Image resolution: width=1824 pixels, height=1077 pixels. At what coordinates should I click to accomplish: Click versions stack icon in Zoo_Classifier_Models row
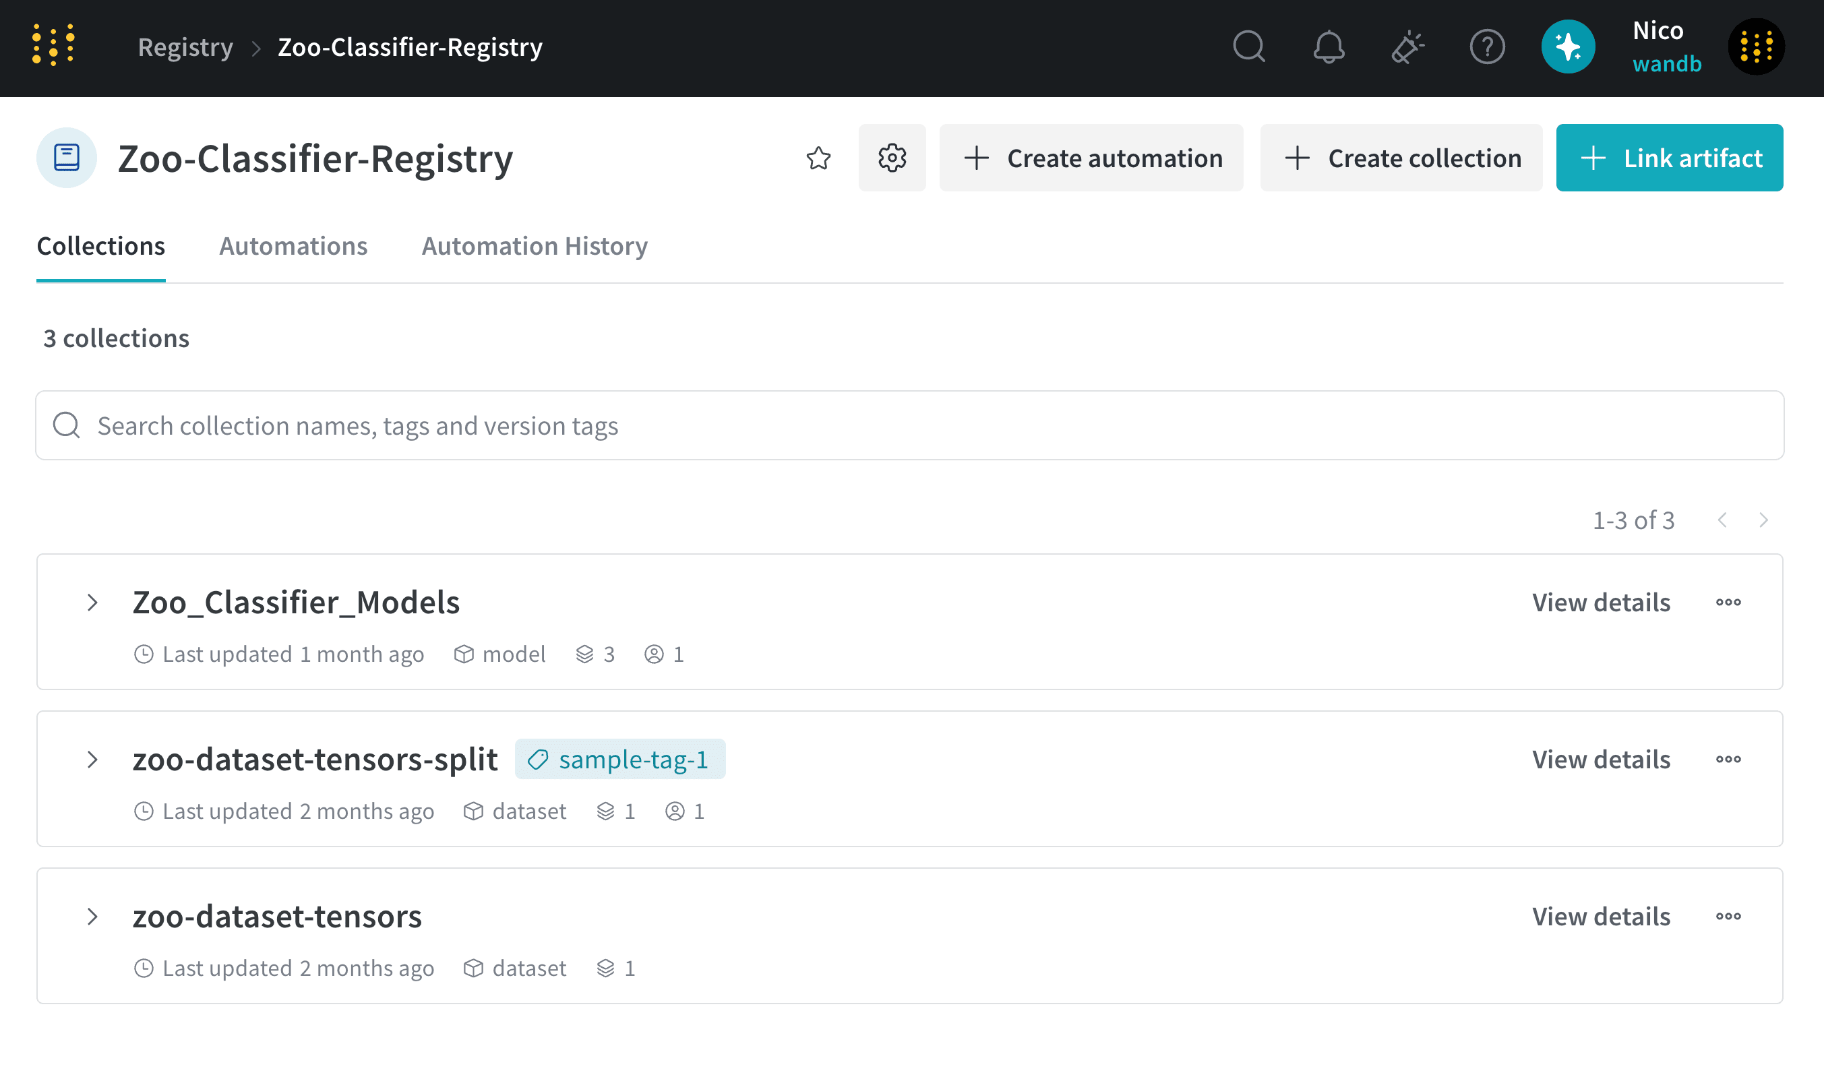[585, 654]
